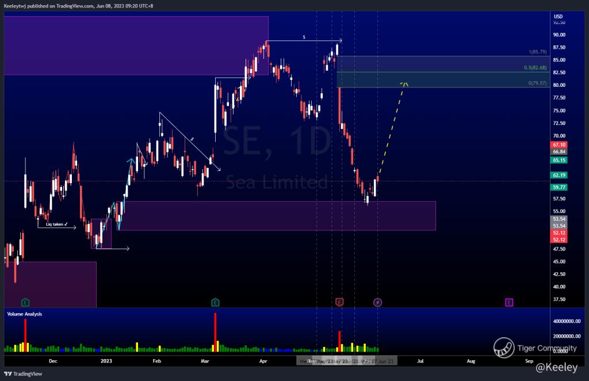Select the 1(85.79) Fibonacci level label
The image size is (589, 381).
click(x=538, y=52)
